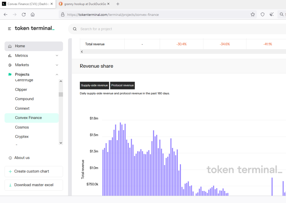The image size is (286, 203).
Task: Click Create custom chart button
Action: click(34, 171)
